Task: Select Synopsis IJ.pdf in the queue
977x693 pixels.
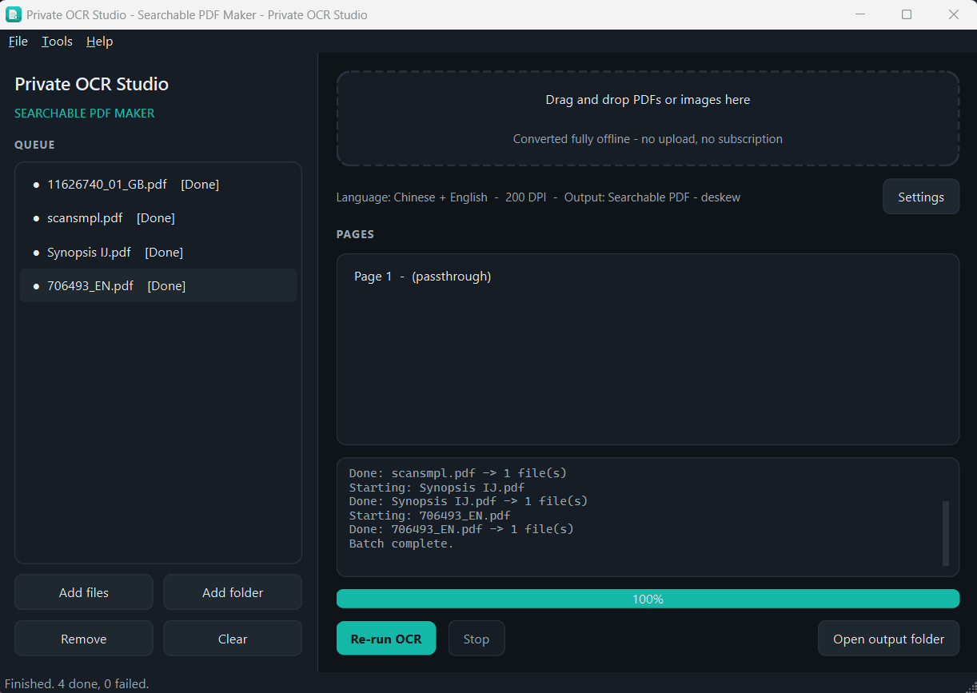Action: pyautogui.click(x=158, y=253)
